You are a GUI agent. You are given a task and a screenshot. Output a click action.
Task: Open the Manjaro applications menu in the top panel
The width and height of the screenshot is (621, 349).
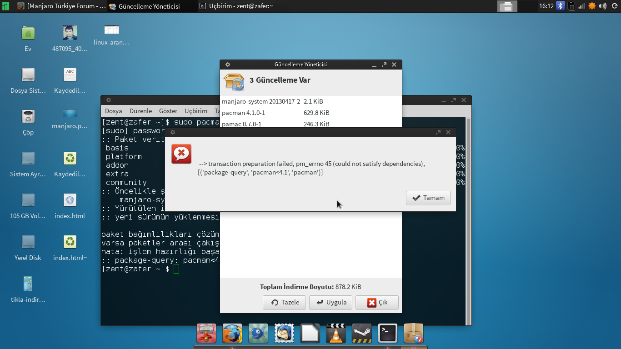(x=5, y=6)
